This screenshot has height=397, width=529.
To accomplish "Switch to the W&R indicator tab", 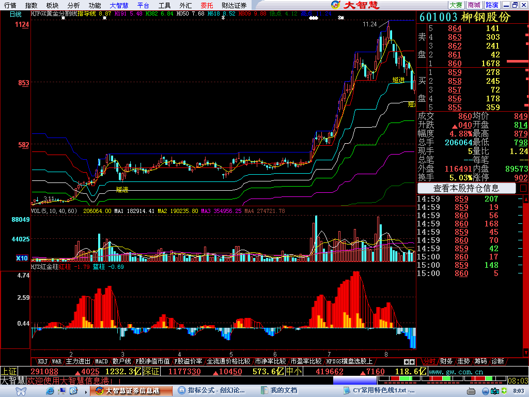I will pyautogui.click(x=57, y=361).
